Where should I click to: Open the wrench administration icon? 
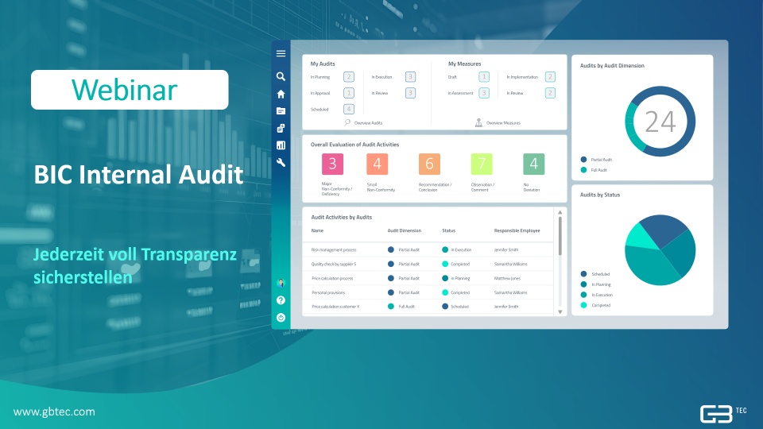pos(281,162)
